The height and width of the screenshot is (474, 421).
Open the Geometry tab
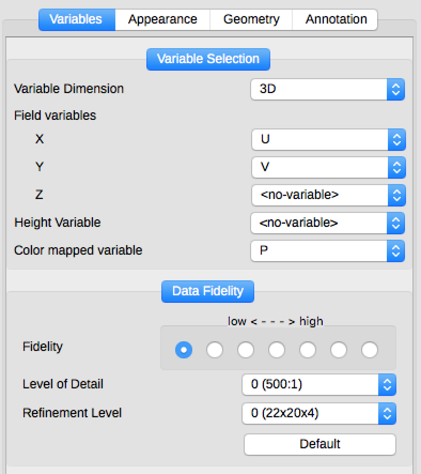tap(251, 20)
